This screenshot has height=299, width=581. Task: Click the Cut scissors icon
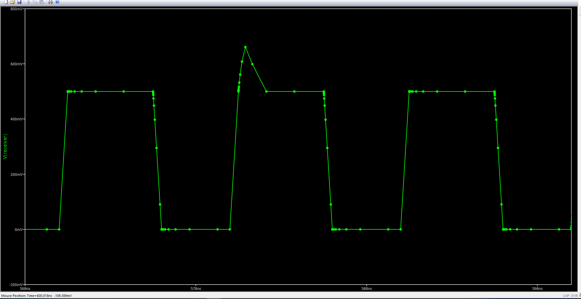[28, 2]
